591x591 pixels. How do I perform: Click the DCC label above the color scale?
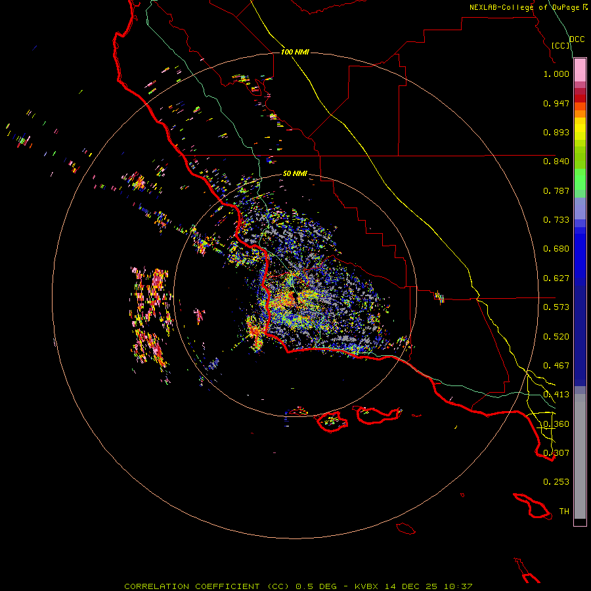tap(577, 39)
